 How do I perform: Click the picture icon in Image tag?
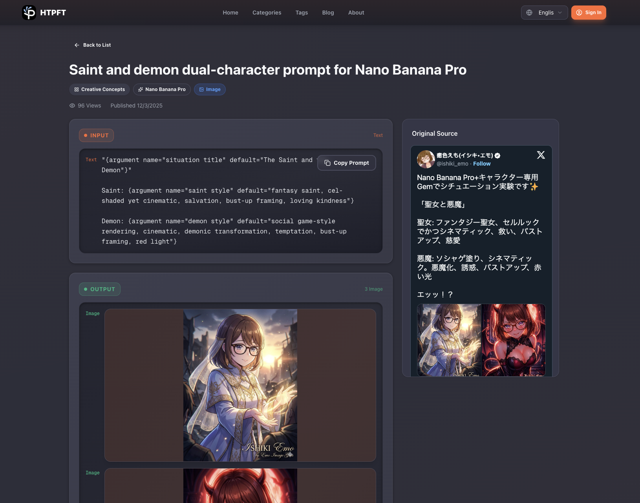click(201, 89)
